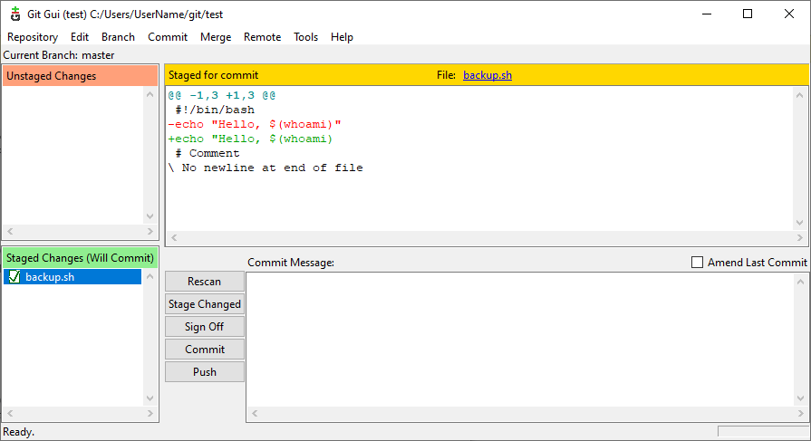Click the Unstaged Changes panel header
This screenshot has height=441, width=811.
click(x=80, y=76)
